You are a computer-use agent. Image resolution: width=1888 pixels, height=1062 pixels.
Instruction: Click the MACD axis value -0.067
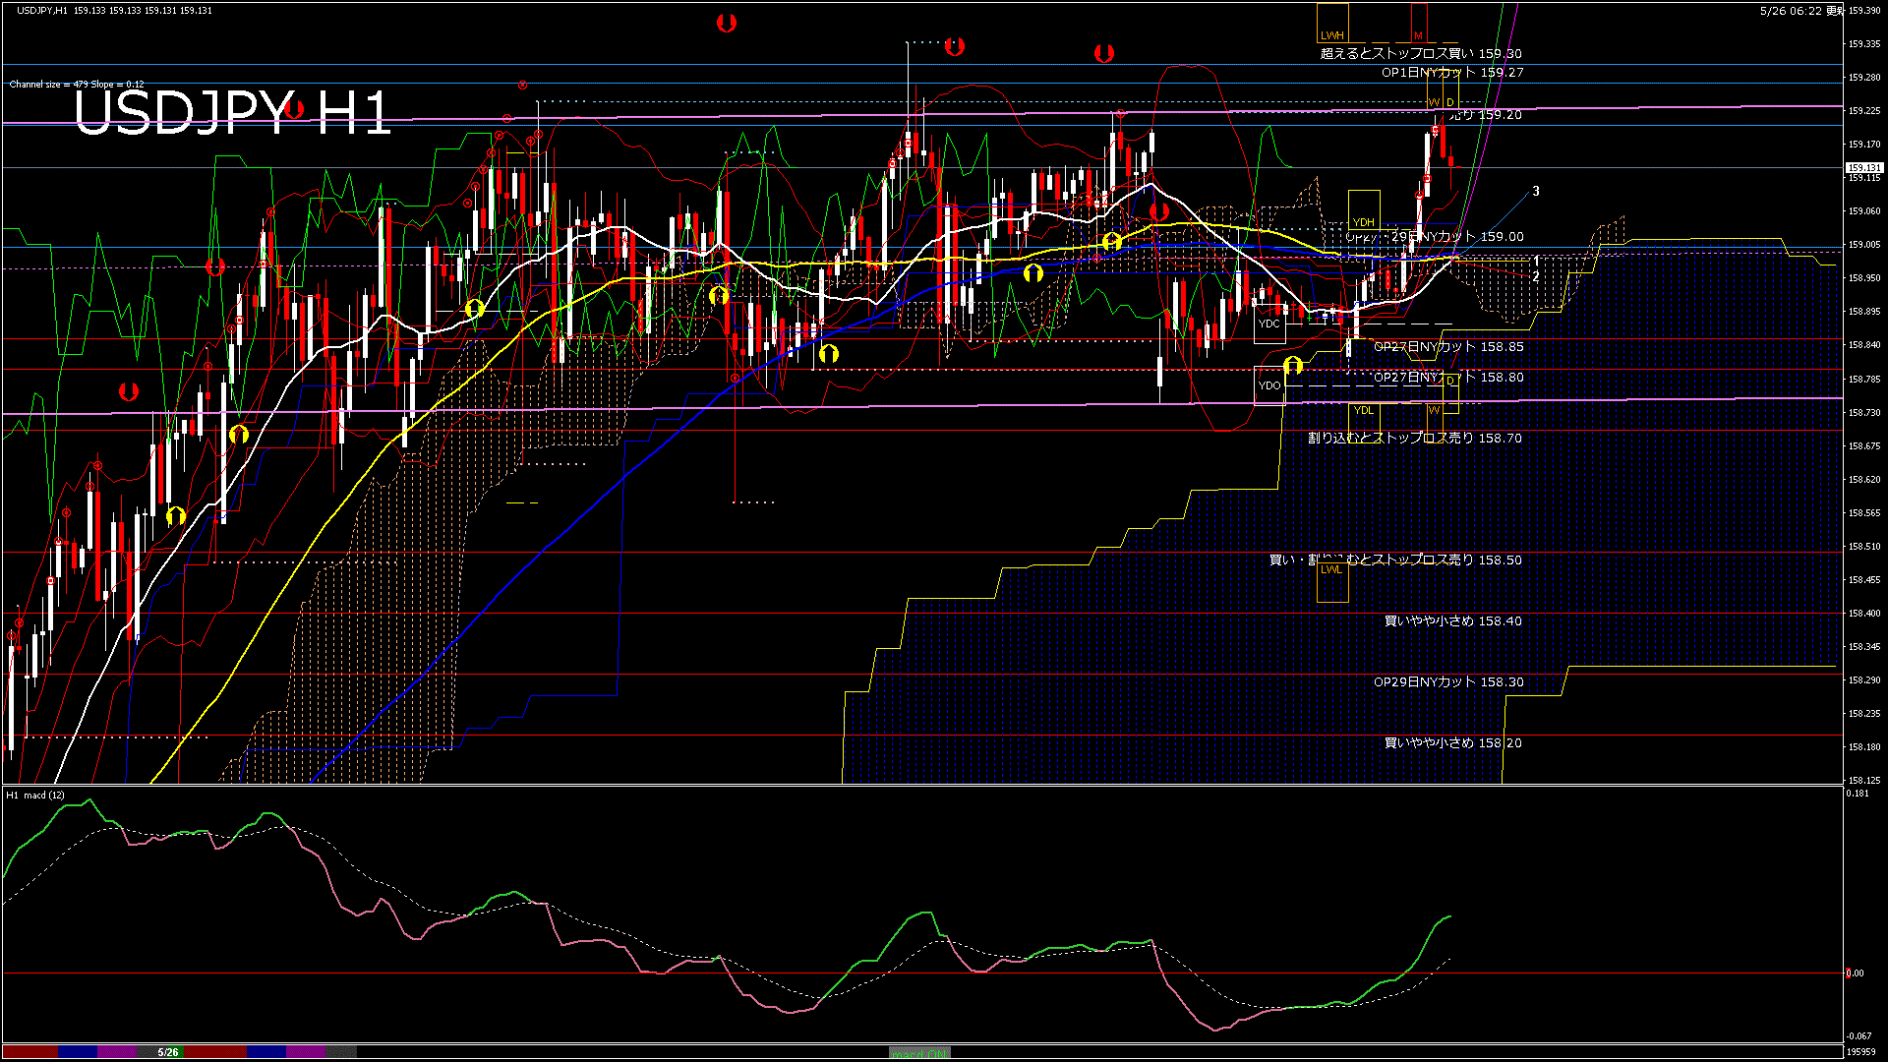pos(1858,1036)
